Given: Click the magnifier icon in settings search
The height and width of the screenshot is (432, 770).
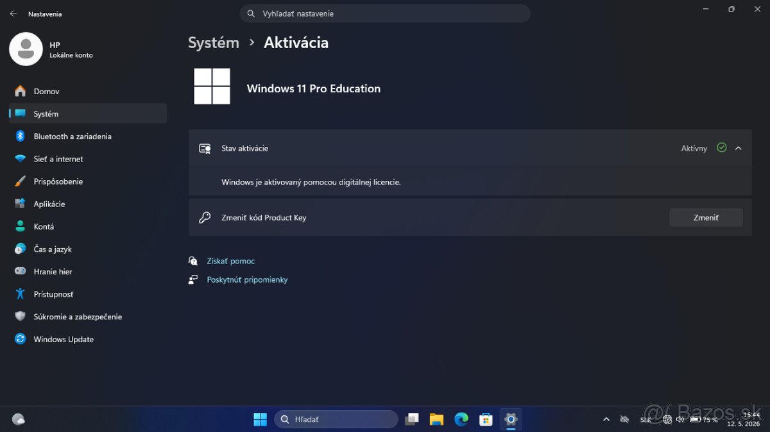Looking at the screenshot, I should click(x=251, y=13).
